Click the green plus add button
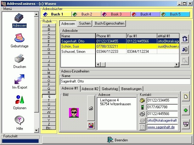Image resolution: width=194 pixels, height=145 pixels. pos(185,110)
